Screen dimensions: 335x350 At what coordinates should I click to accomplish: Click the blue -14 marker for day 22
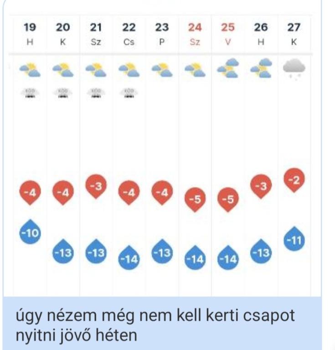129,258
